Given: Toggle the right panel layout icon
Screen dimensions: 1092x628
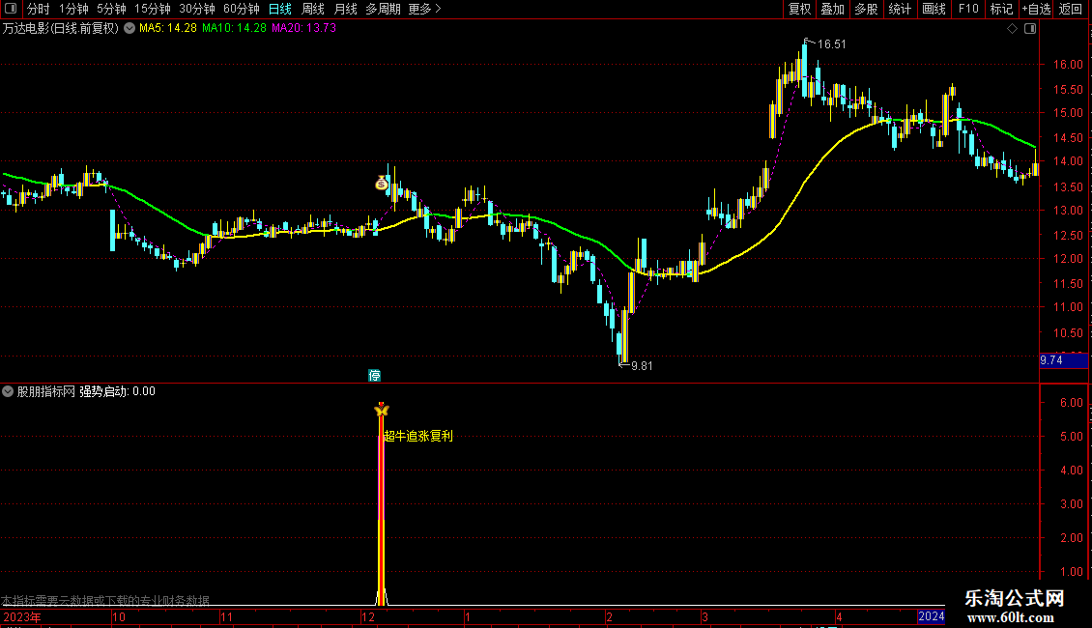Looking at the screenshot, I should click(1030, 28).
